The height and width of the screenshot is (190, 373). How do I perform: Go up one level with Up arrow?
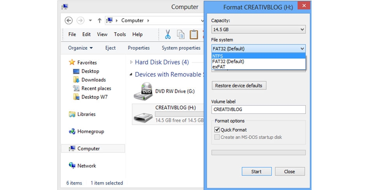point(99,21)
